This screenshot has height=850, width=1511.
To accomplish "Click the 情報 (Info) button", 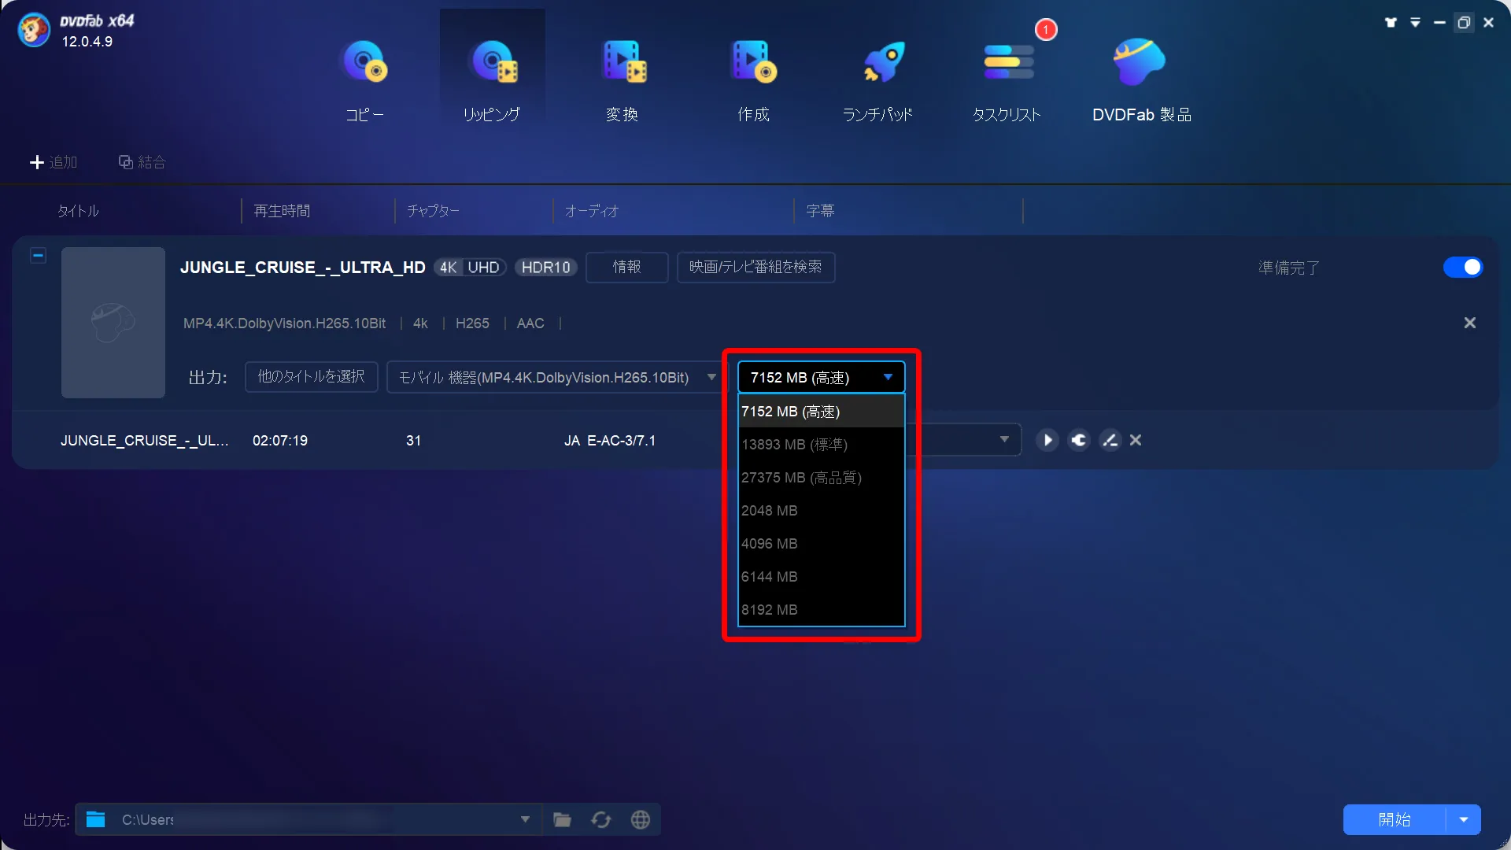I will (x=627, y=268).
